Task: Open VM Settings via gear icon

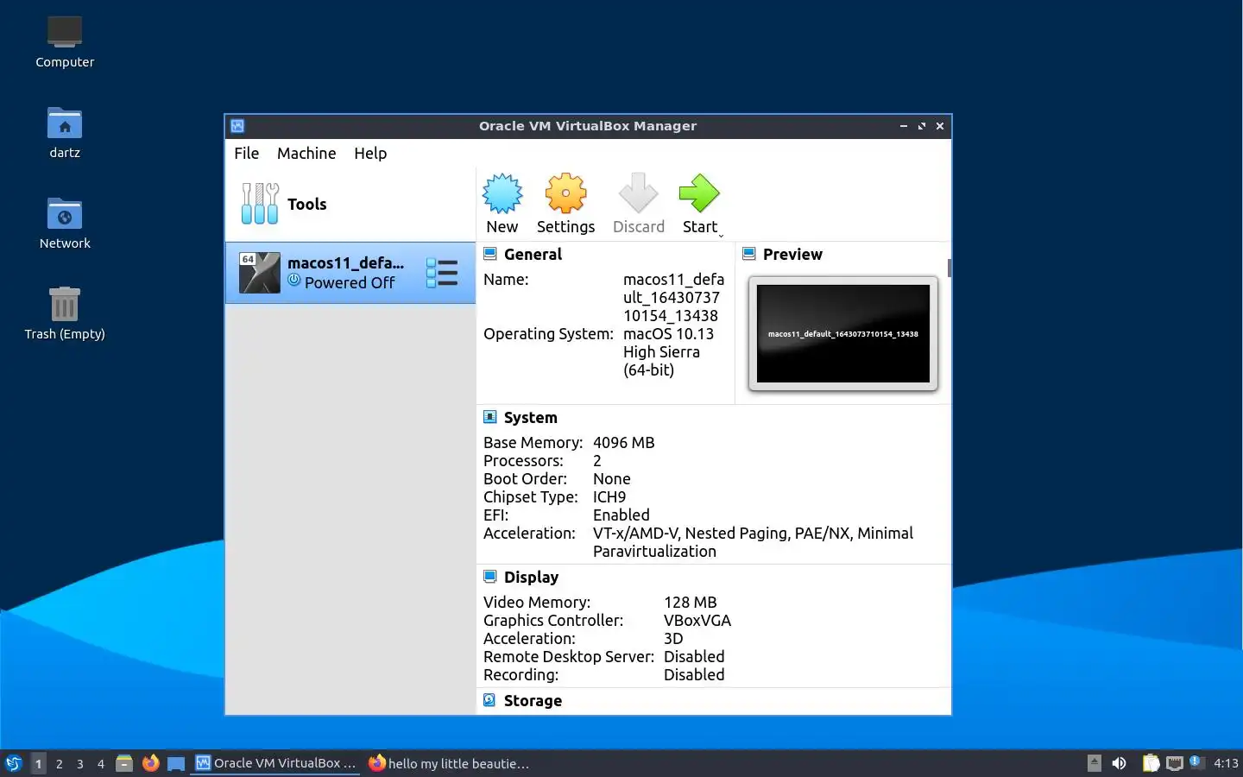Action: [x=565, y=193]
